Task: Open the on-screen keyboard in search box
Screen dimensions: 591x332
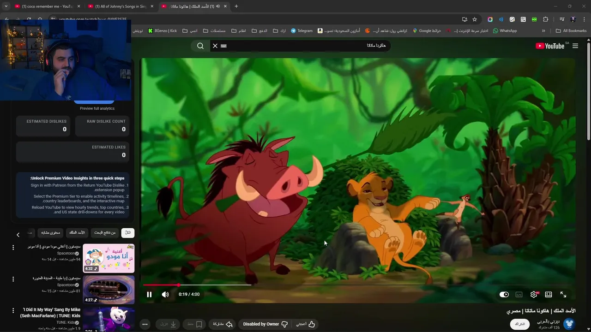Action: click(224, 46)
